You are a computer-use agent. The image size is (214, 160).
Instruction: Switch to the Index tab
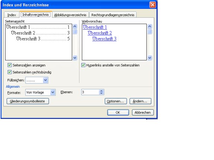click(x=12, y=15)
